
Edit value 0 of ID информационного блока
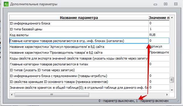click(159, 23)
